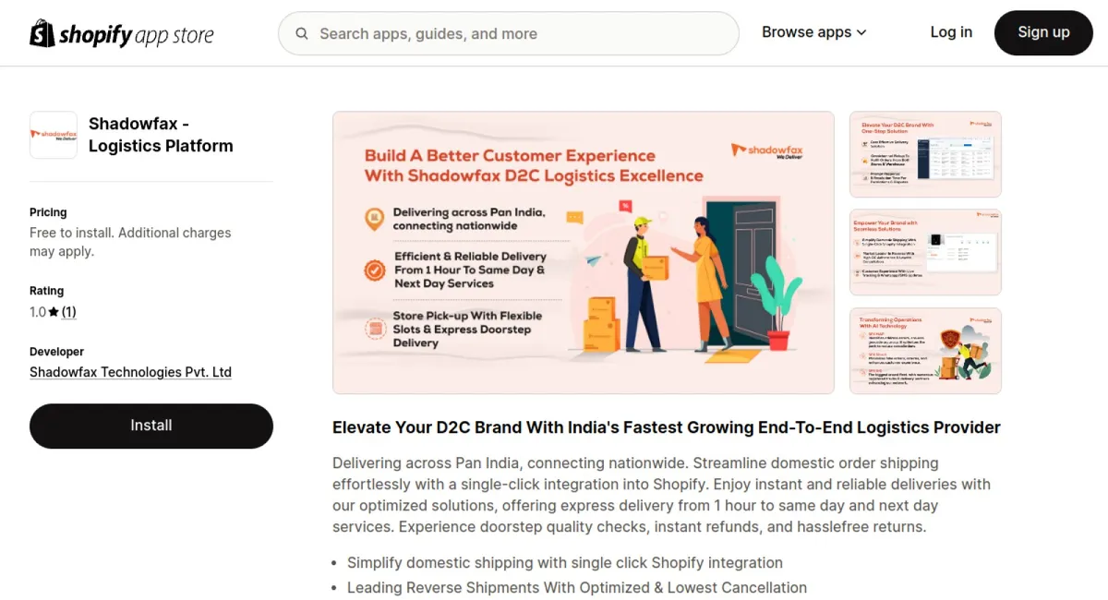Select the AI Technology screenshot thumbnail

tap(924, 351)
